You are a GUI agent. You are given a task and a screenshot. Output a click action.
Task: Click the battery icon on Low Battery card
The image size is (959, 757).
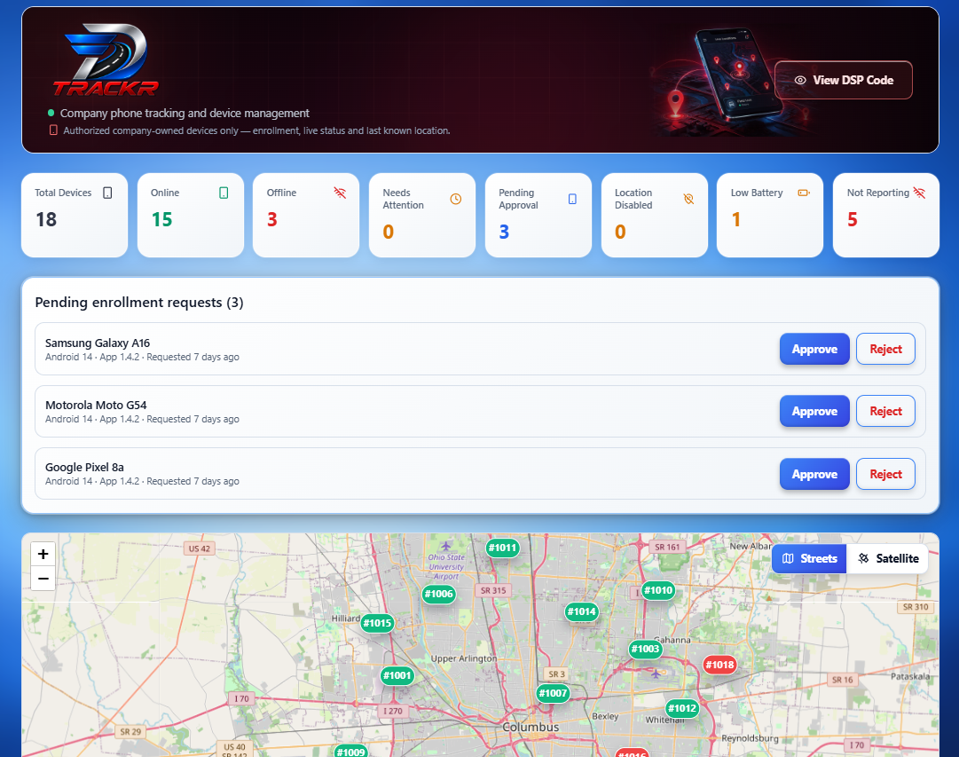[804, 193]
